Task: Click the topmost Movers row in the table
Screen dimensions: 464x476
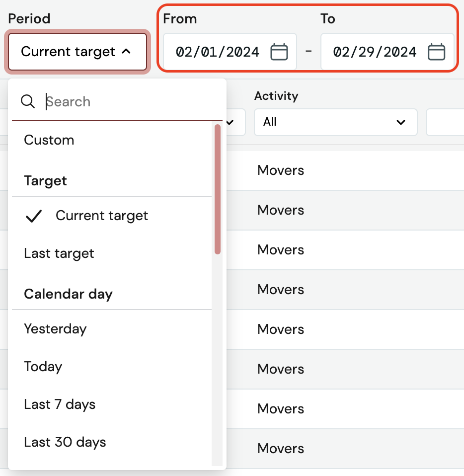Action: (x=281, y=170)
